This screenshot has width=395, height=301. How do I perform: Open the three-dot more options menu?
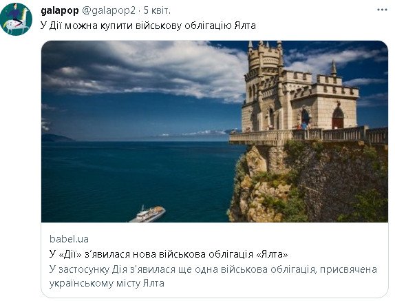382,10
